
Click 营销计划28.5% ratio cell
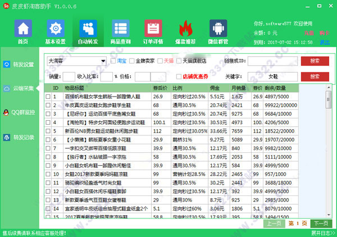[189, 174]
